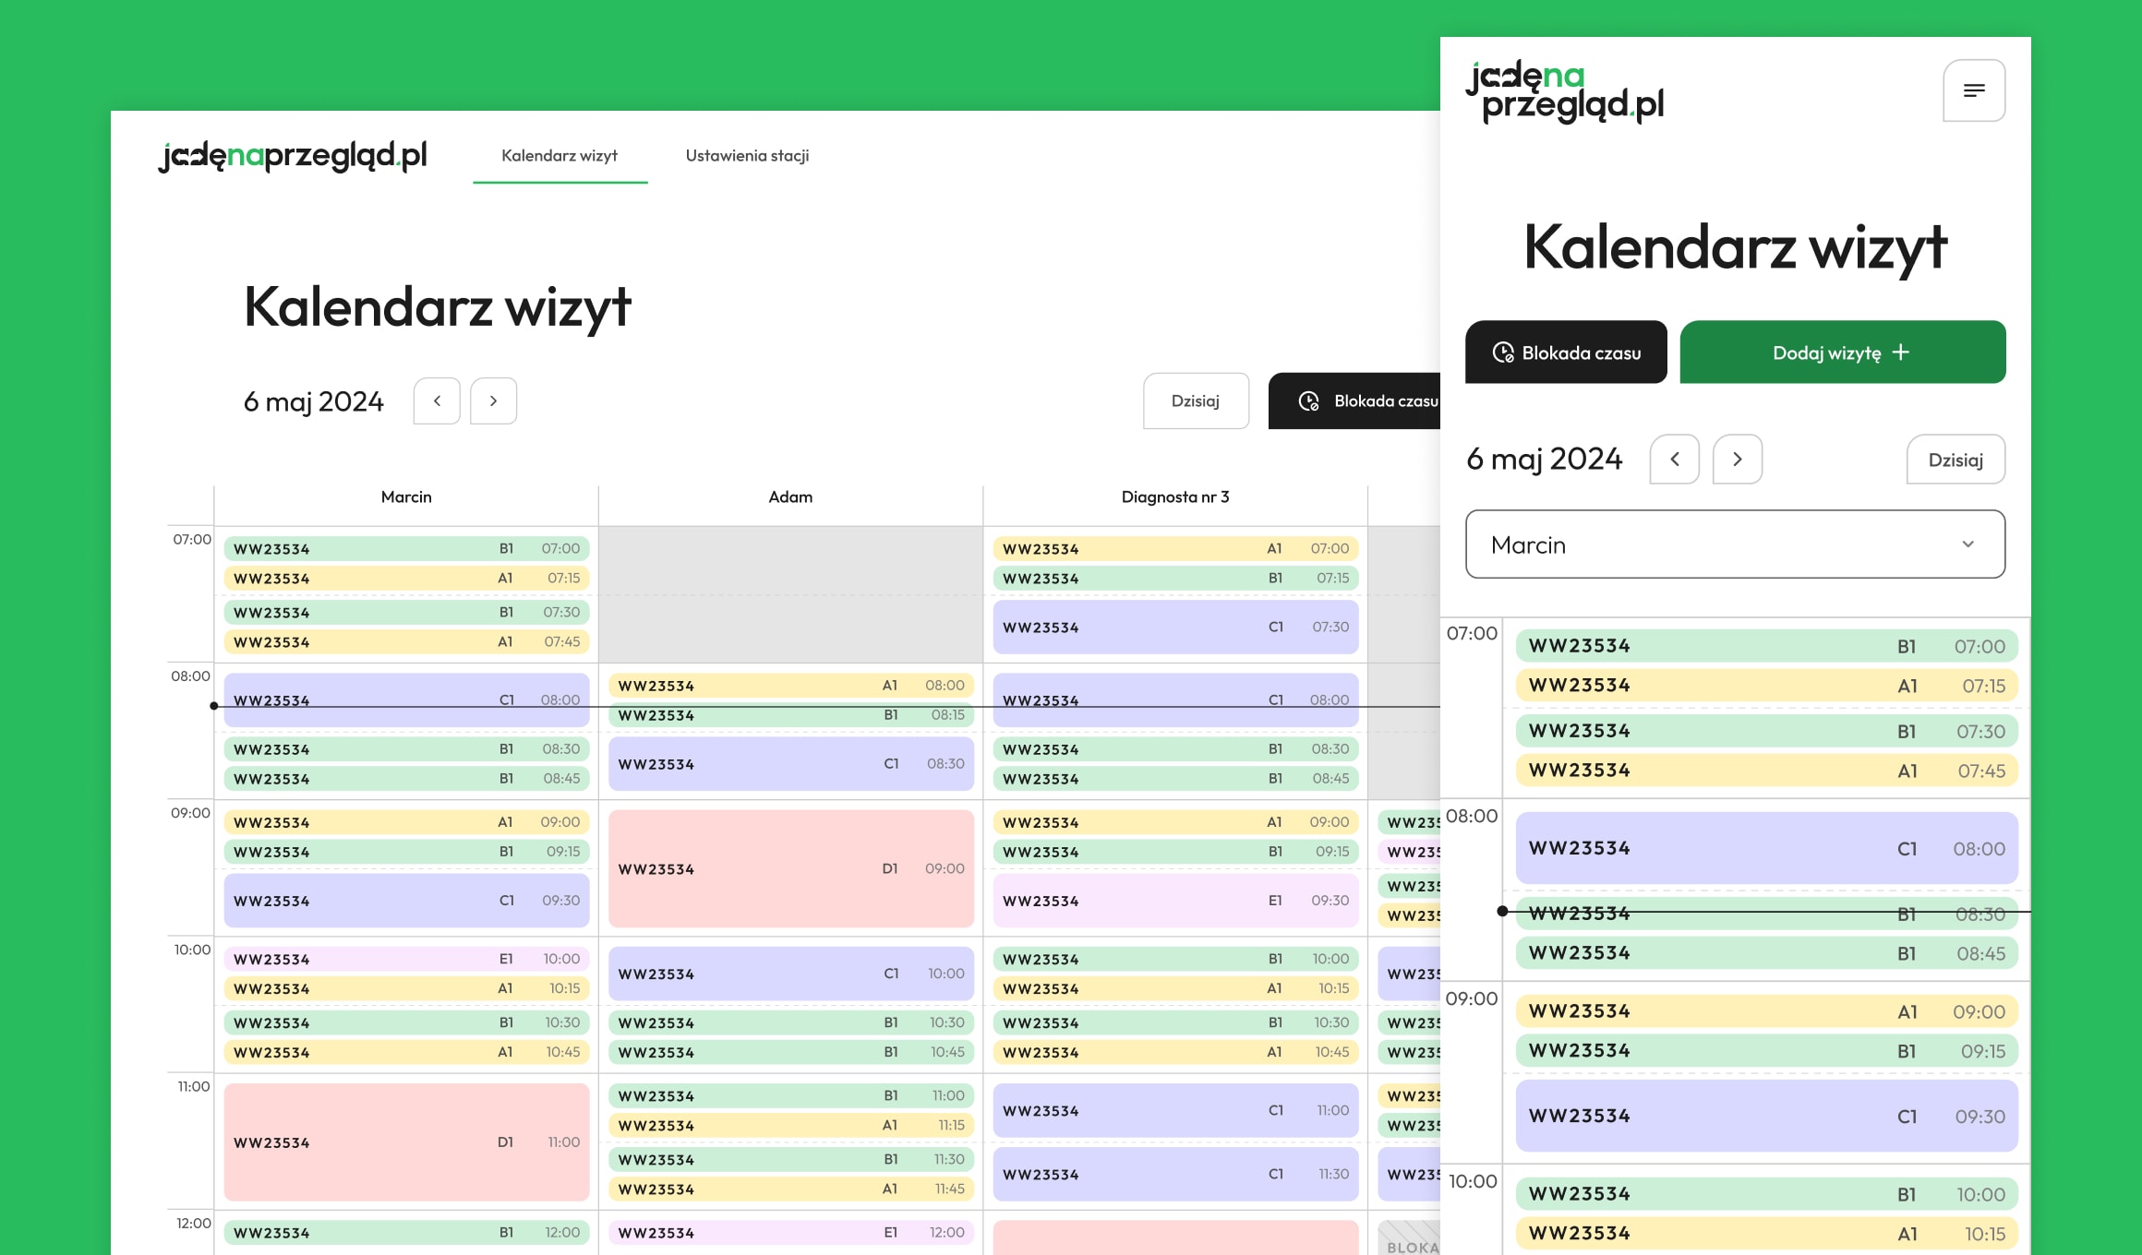The height and width of the screenshot is (1255, 2142).
Task: Open mobile panel 08:00 C1 visit
Action: 1766,848
